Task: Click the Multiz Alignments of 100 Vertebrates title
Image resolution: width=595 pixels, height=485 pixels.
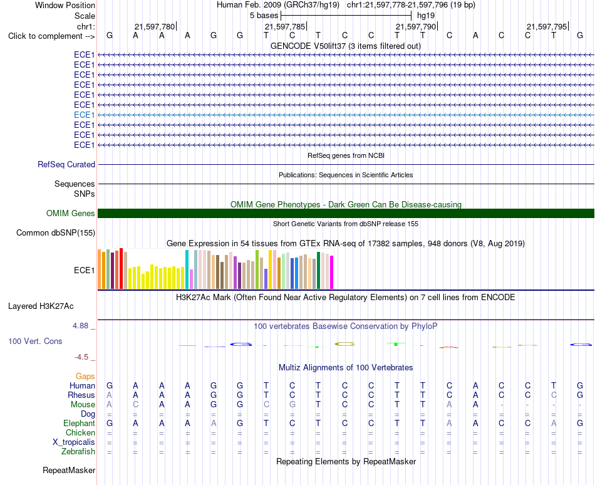Action: click(x=346, y=367)
